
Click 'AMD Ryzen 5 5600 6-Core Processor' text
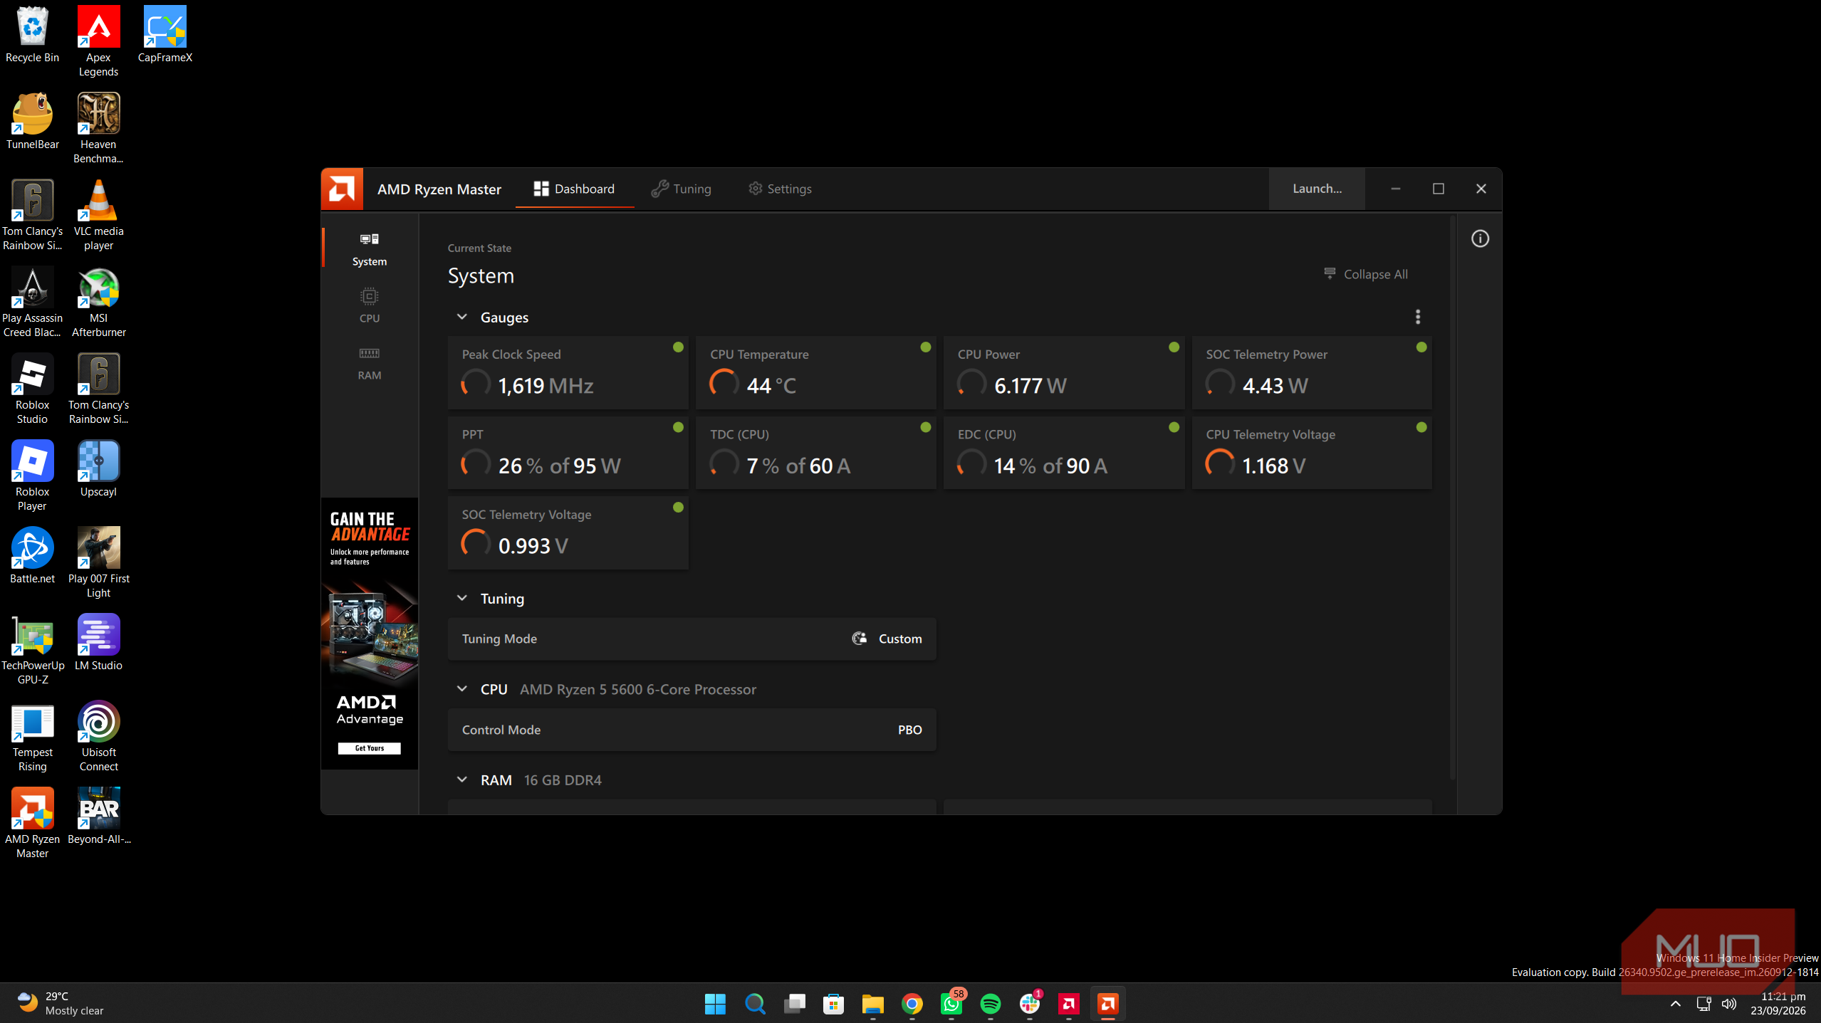638,689
